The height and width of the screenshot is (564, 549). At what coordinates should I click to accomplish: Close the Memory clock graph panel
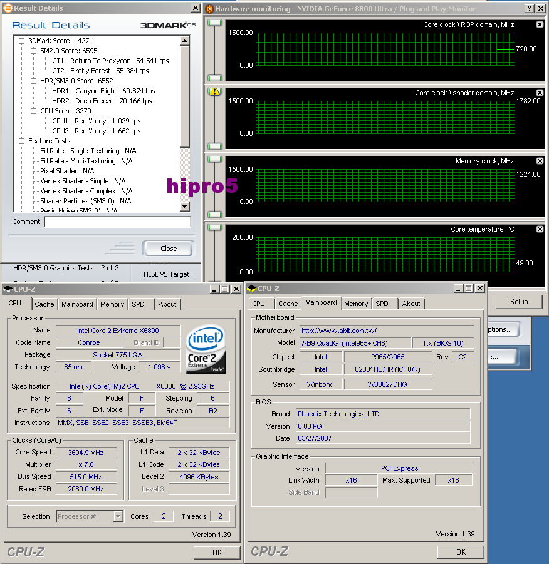point(540,160)
